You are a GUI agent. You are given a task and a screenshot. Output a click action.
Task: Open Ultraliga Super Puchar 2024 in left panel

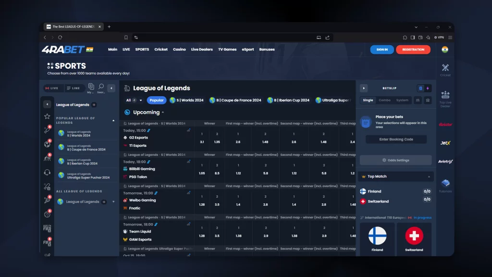tap(86, 176)
